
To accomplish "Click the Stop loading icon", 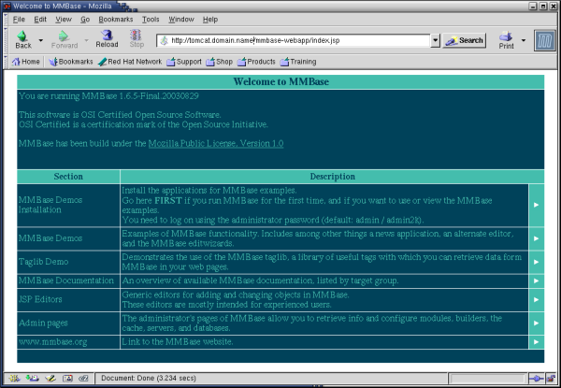I will (137, 37).
